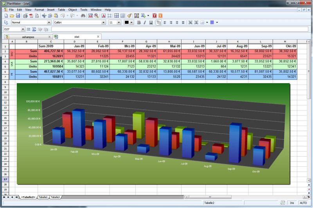
Task: Save the spreadsheet with floppy disk icon
Action: (x=18, y=16)
